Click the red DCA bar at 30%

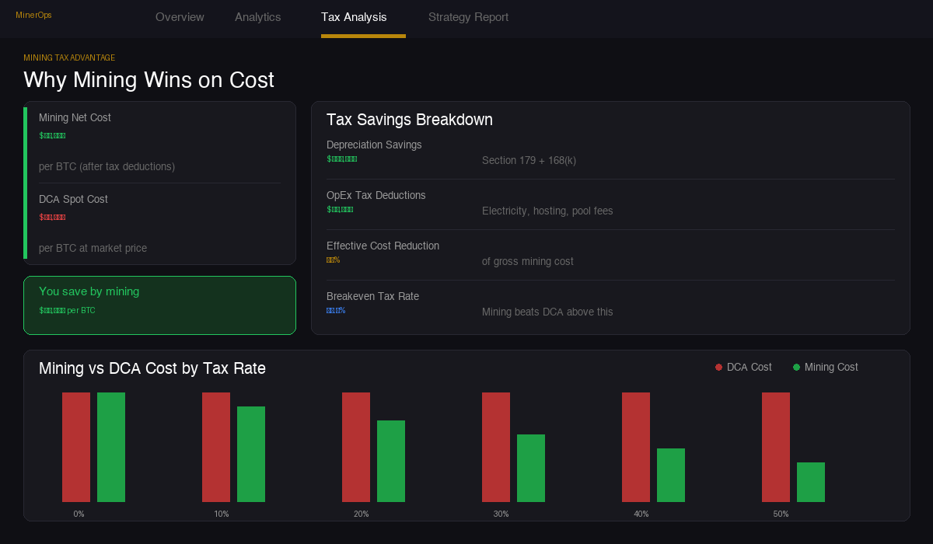tap(496, 447)
